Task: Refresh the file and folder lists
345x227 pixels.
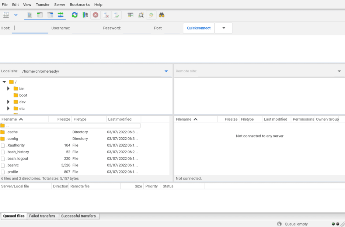Action: [x=75, y=15]
